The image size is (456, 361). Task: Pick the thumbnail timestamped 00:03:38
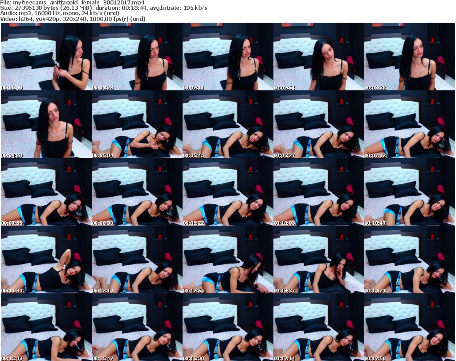pos(409,57)
